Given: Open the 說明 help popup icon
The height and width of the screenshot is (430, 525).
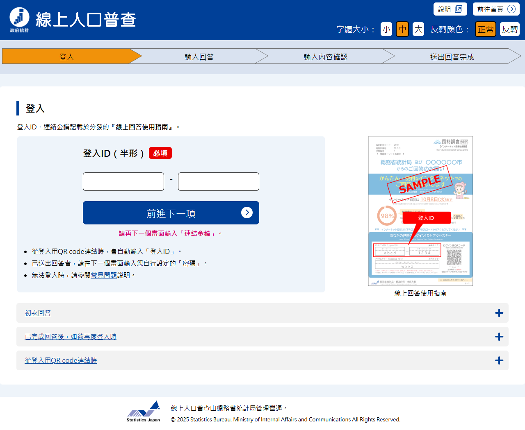Looking at the screenshot, I should (x=459, y=9).
